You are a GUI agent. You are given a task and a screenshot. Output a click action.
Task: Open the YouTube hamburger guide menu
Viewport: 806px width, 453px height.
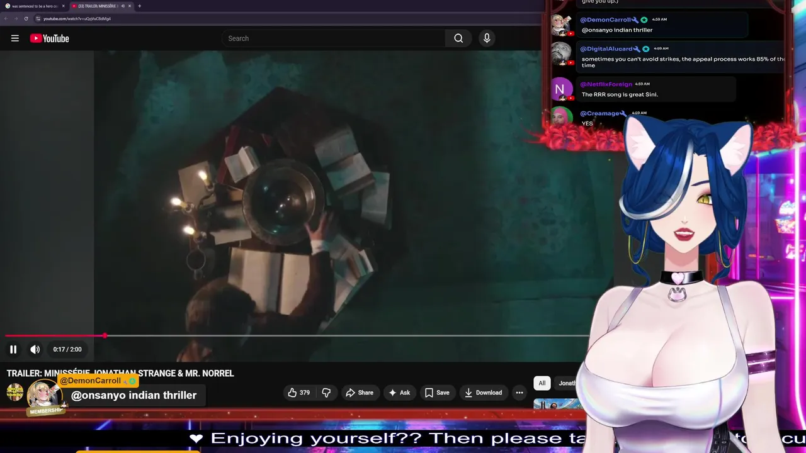[x=14, y=38]
